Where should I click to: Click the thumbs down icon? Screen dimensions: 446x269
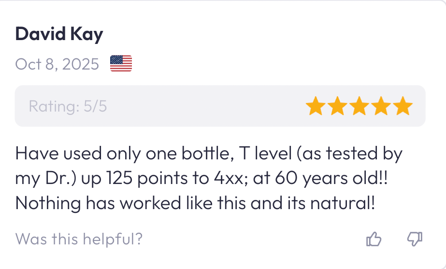pos(415,239)
